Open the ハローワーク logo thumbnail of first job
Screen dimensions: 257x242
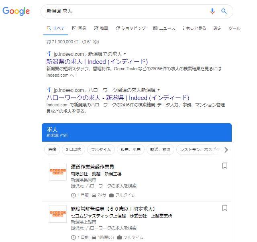pyautogui.click(x=58, y=172)
